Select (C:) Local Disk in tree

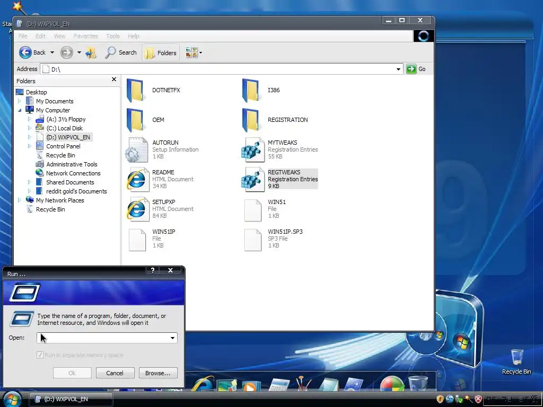pos(64,128)
